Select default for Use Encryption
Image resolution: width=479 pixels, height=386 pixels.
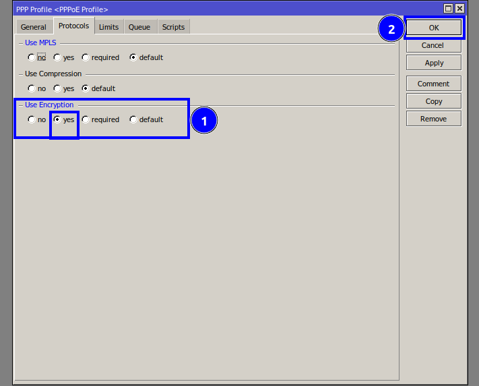click(133, 120)
